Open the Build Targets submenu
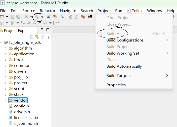The width and height of the screenshot is (177, 127). (x=118, y=76)
